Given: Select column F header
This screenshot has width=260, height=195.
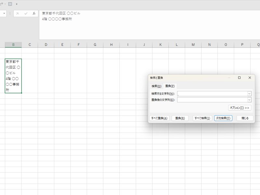Looking at the screenshot, I should 79,45.
